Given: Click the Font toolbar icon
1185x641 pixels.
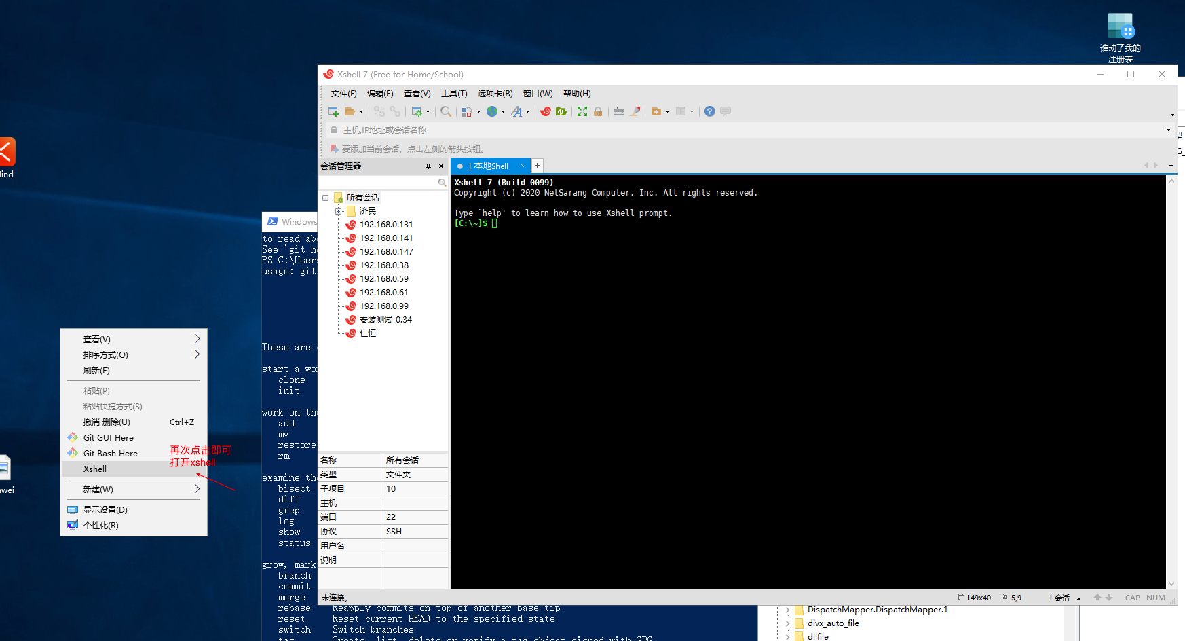Looking at the screenshot, I should (x=517, y=111).
